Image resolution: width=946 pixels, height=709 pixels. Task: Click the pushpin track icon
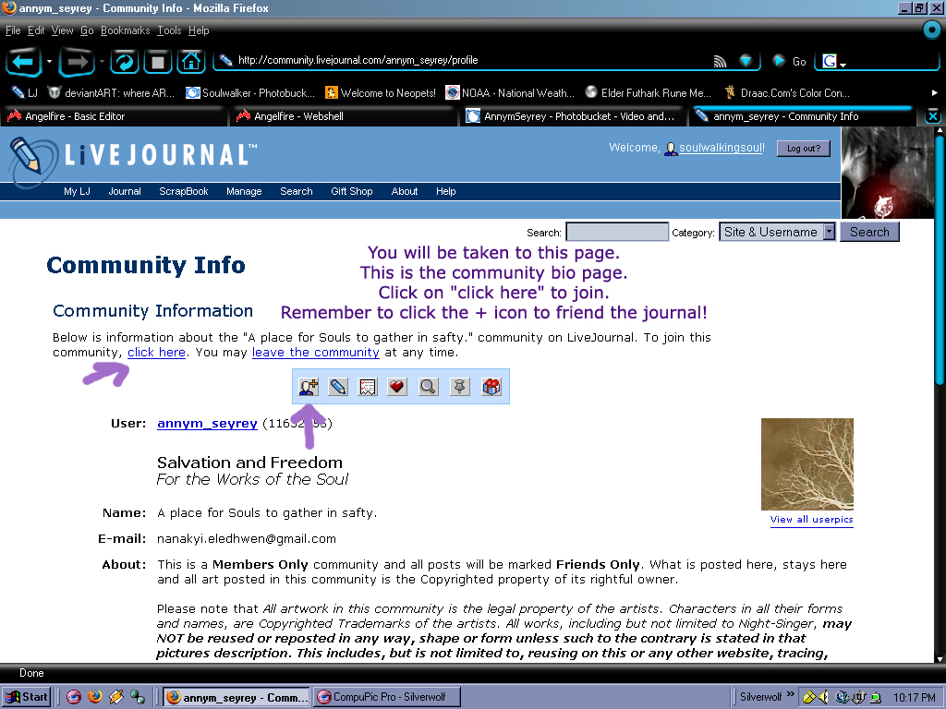pyautogui.click(x=460, y=387)
